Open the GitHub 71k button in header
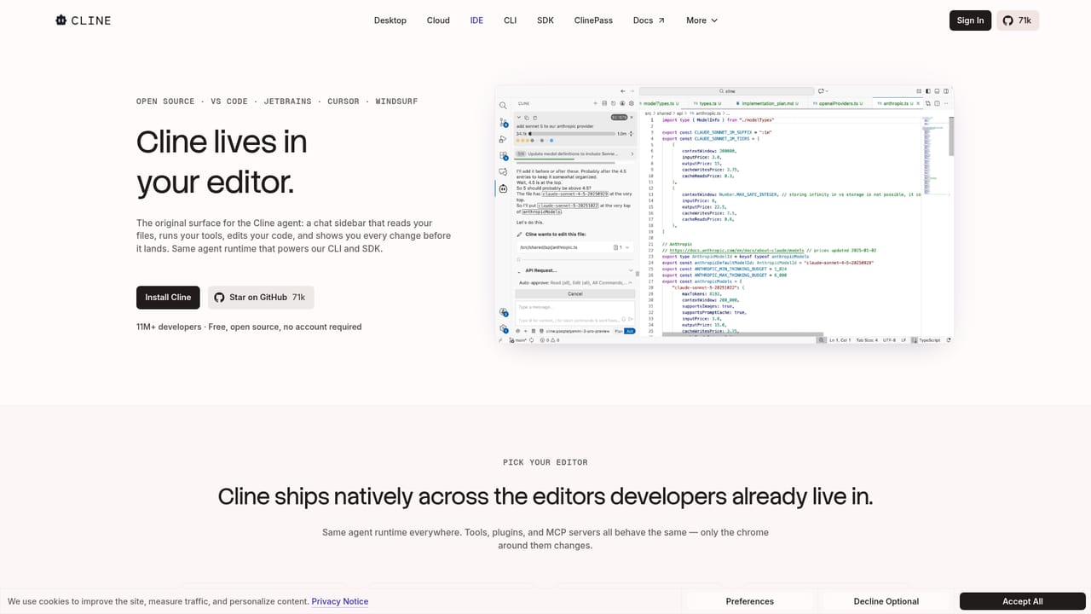The height and width of the screenshot is (614, 1091). pyautogui.click(x=1018, y=20)
